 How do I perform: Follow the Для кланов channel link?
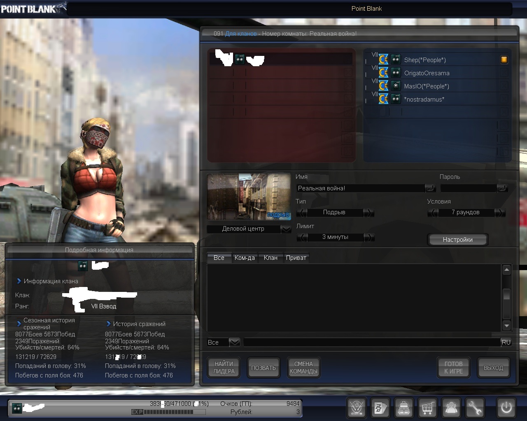(241, 34)
